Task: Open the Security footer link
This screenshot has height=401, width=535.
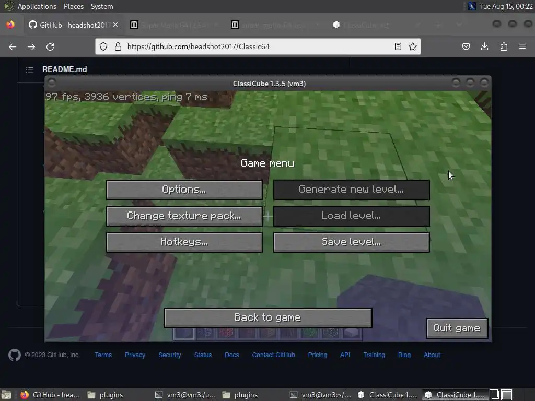Action: 170,355
